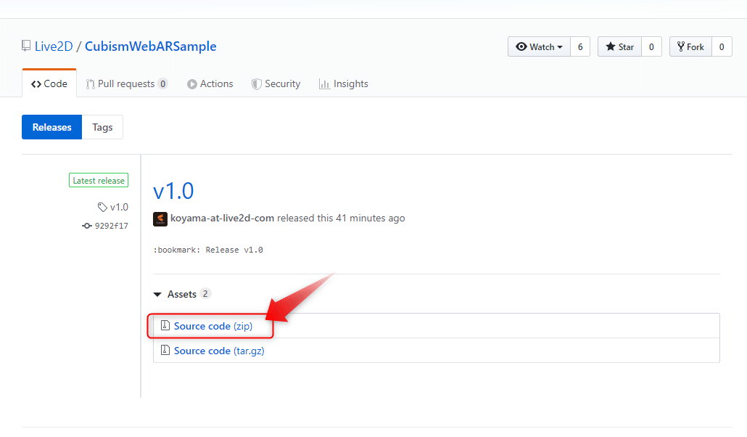The height and width of the screenshot is (437, 747).
Task: Open the Live2D organization link
Action: 54,46
